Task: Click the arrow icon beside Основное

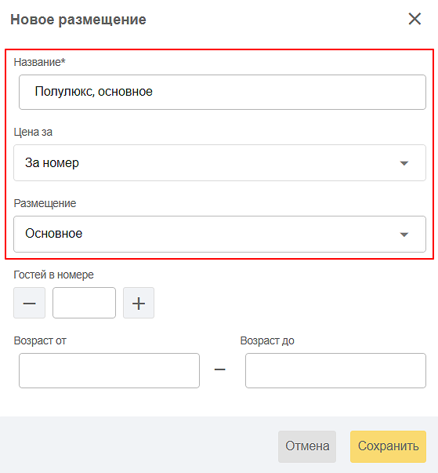Action: [404, 235]
